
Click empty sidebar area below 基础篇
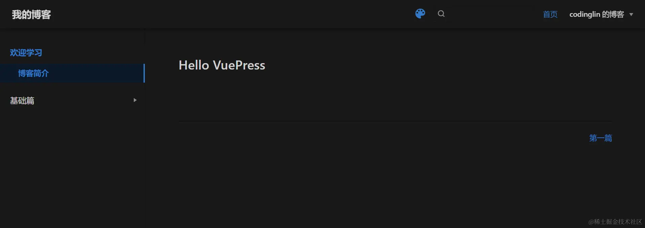pos(72,161)
